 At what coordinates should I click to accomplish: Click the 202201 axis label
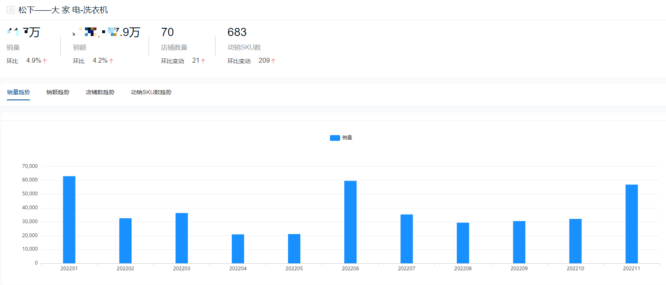[69, 269]
